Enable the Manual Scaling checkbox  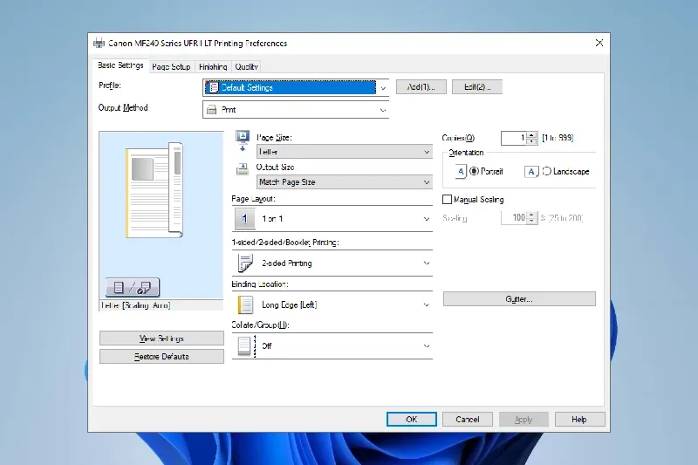coord(447,200)
